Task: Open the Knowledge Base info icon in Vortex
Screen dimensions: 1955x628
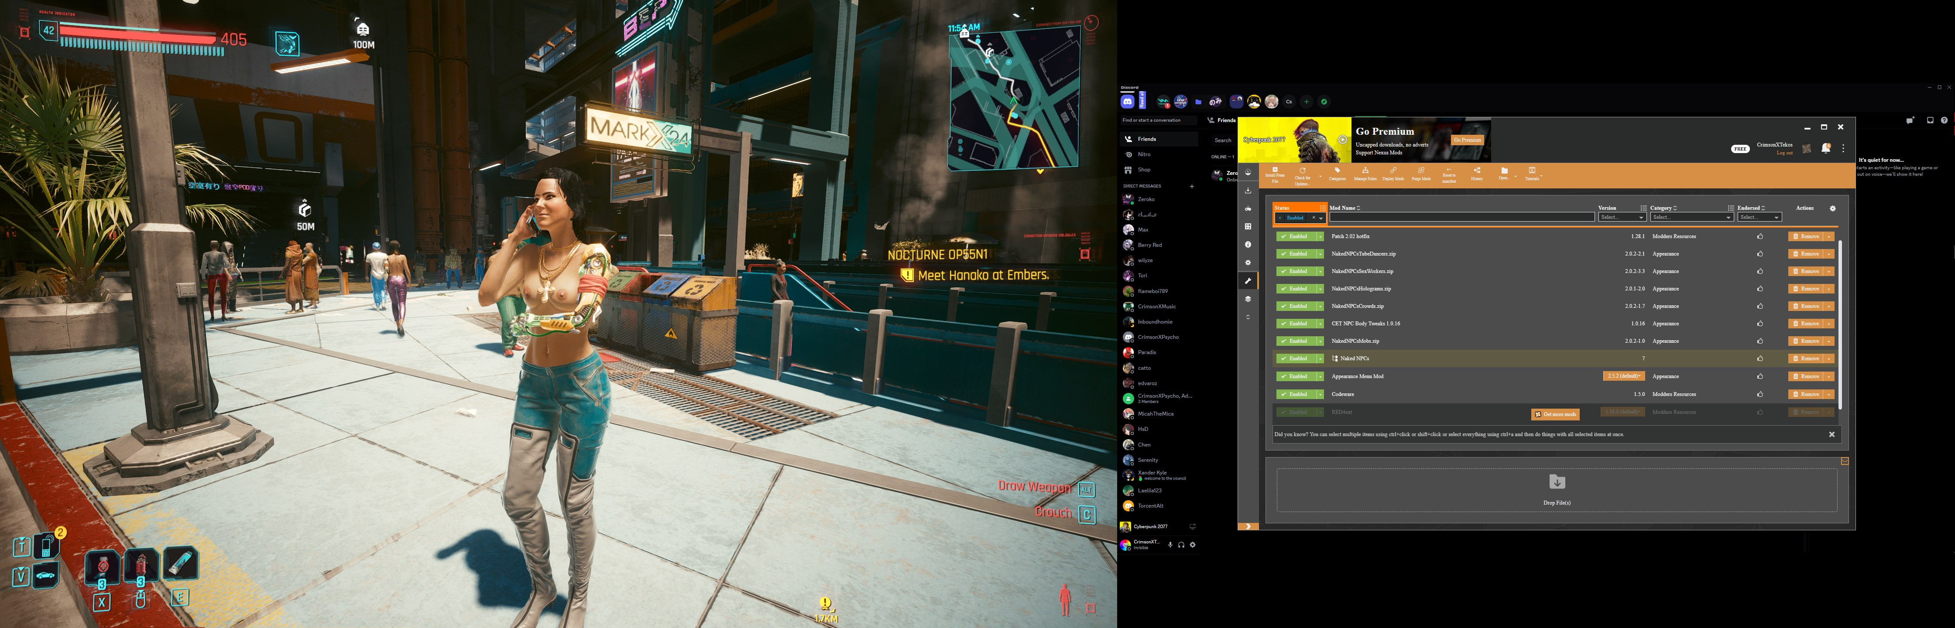Action: [x=1248, y=244]
